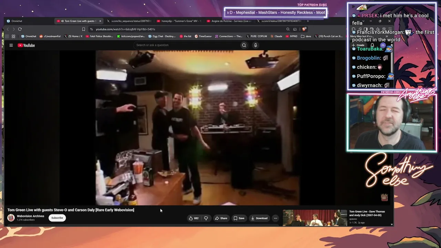Start voice search with the microphone icon
Screen dimensions: 441x248
(255, 45)
